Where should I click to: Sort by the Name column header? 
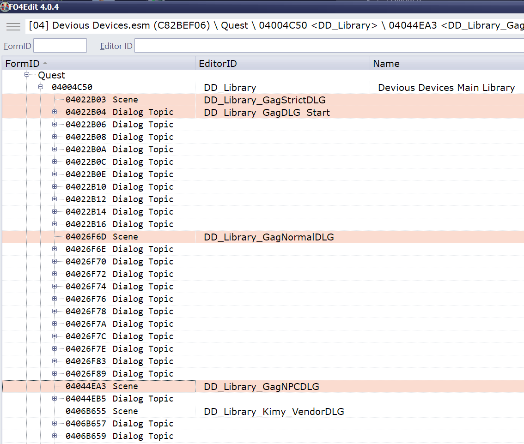(x=447, y=63)
